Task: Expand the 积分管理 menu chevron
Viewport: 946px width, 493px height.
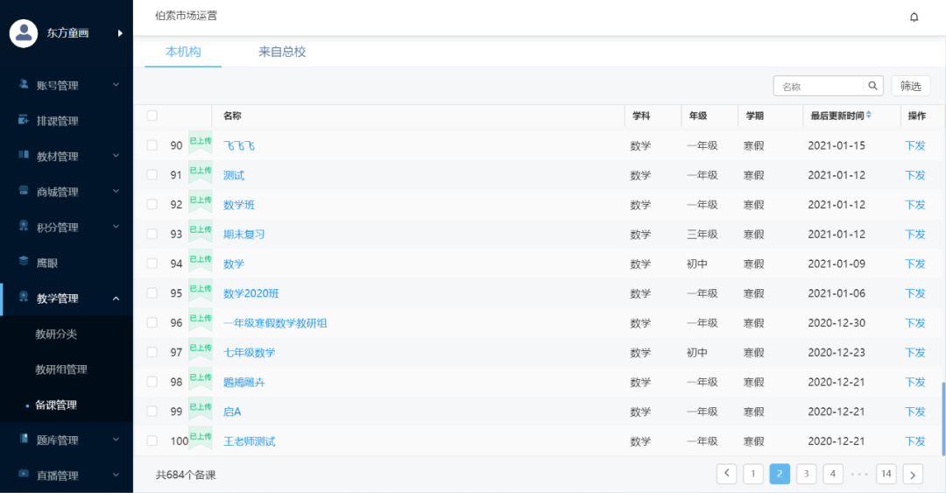Action: pos(116,226)
